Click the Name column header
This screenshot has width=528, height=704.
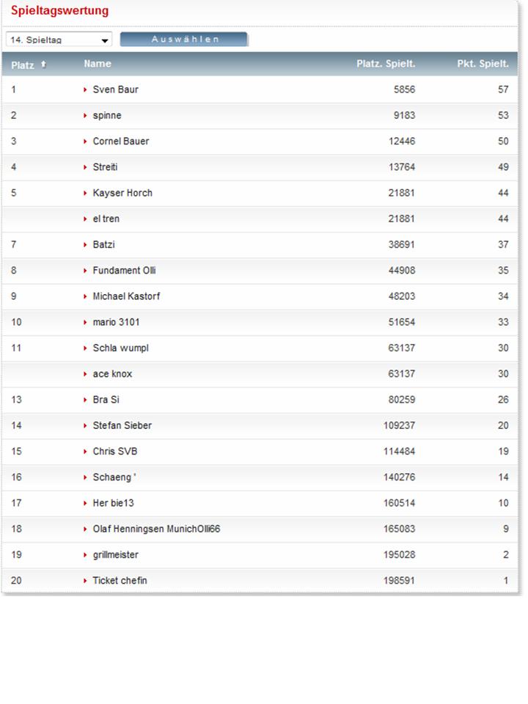98,64
